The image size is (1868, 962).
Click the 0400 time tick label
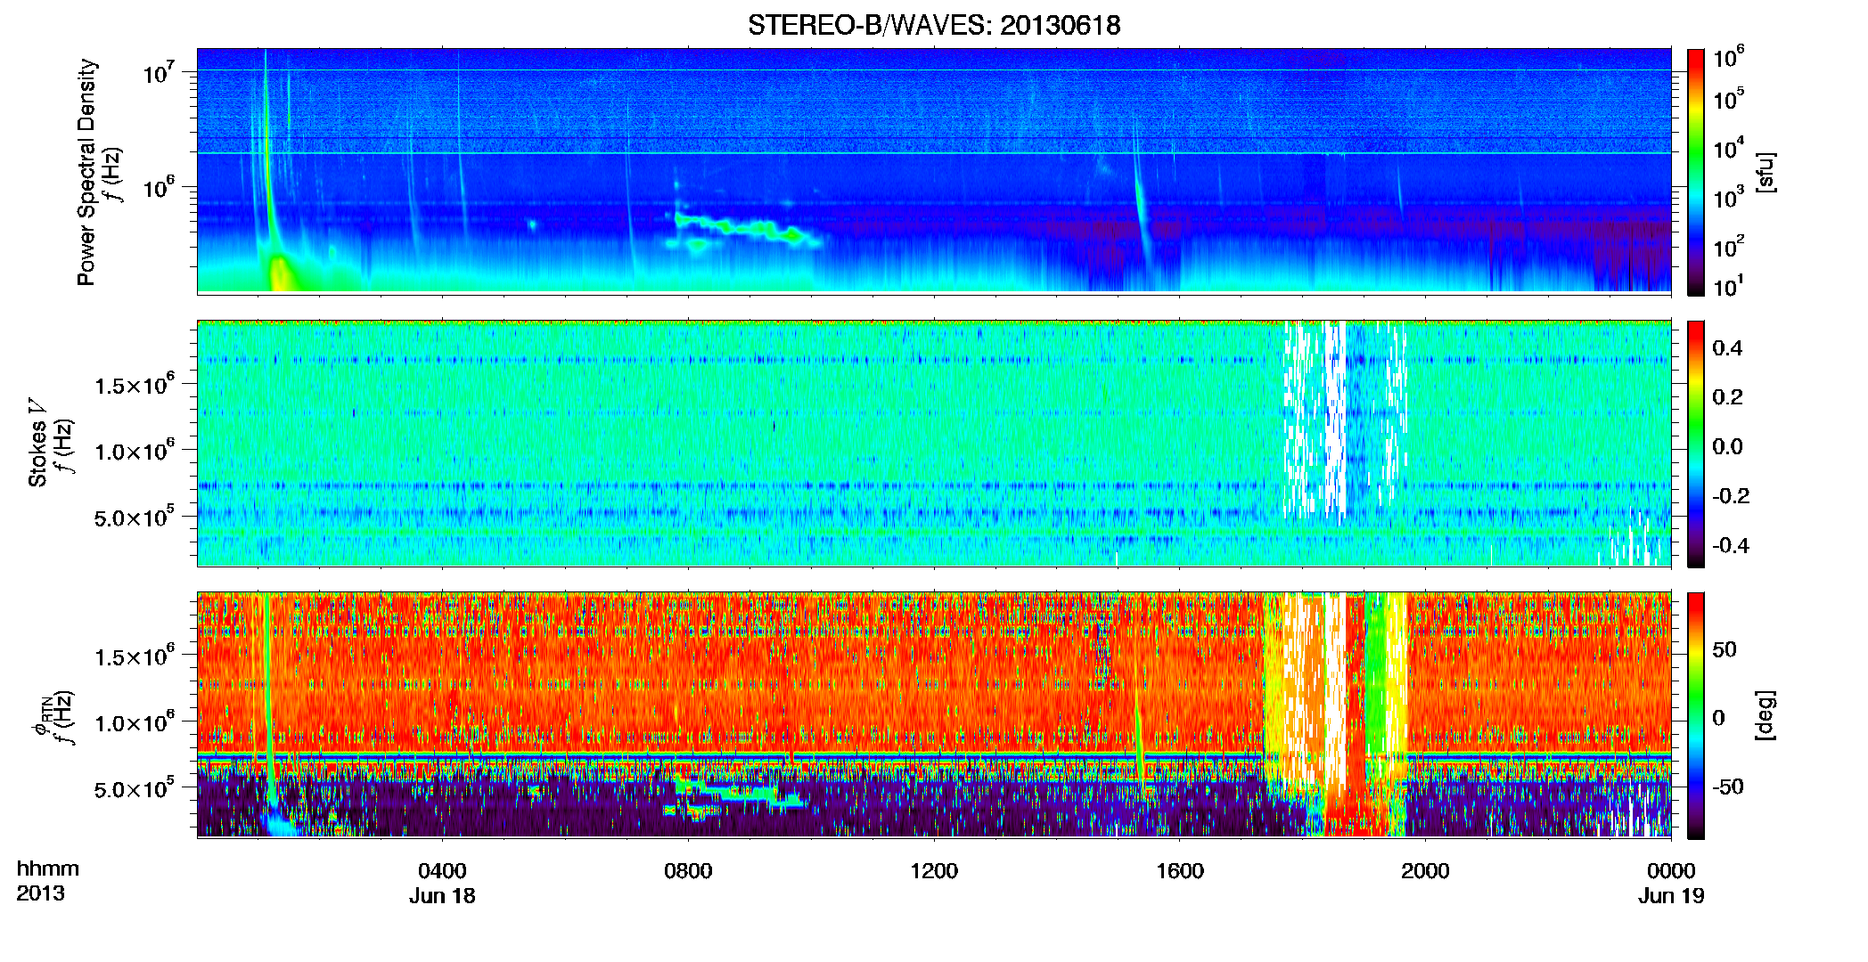[442, 870]
